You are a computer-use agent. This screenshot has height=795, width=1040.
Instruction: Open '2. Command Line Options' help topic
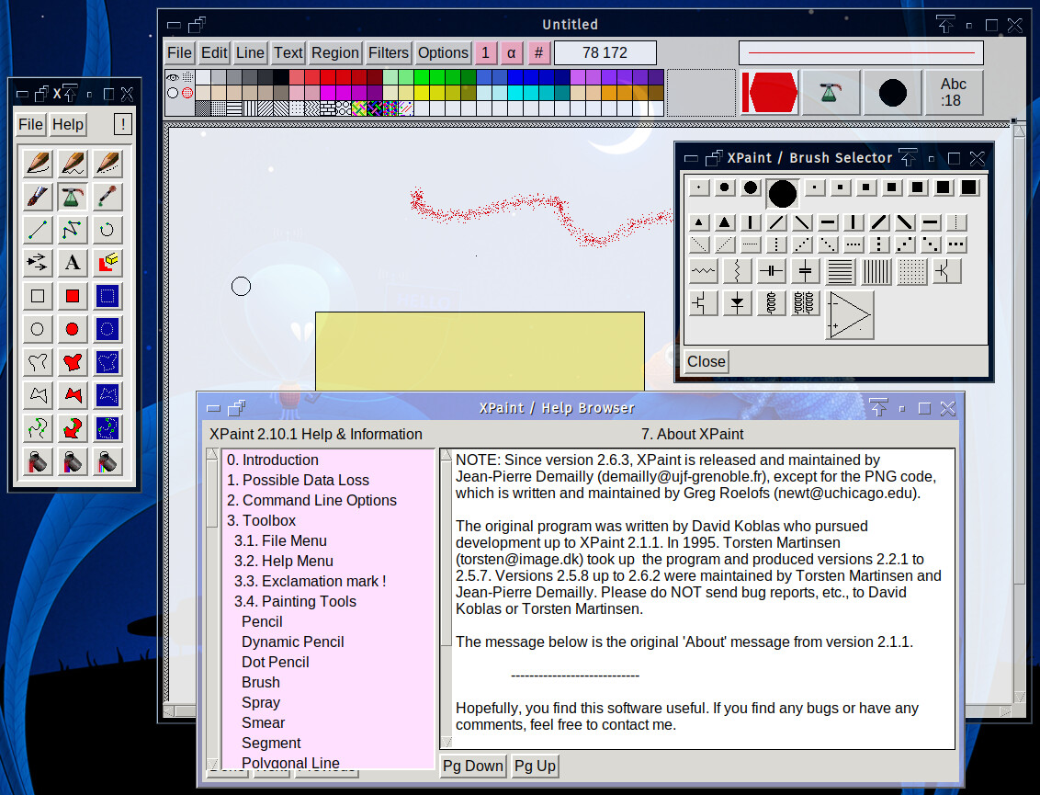[311, 500]
